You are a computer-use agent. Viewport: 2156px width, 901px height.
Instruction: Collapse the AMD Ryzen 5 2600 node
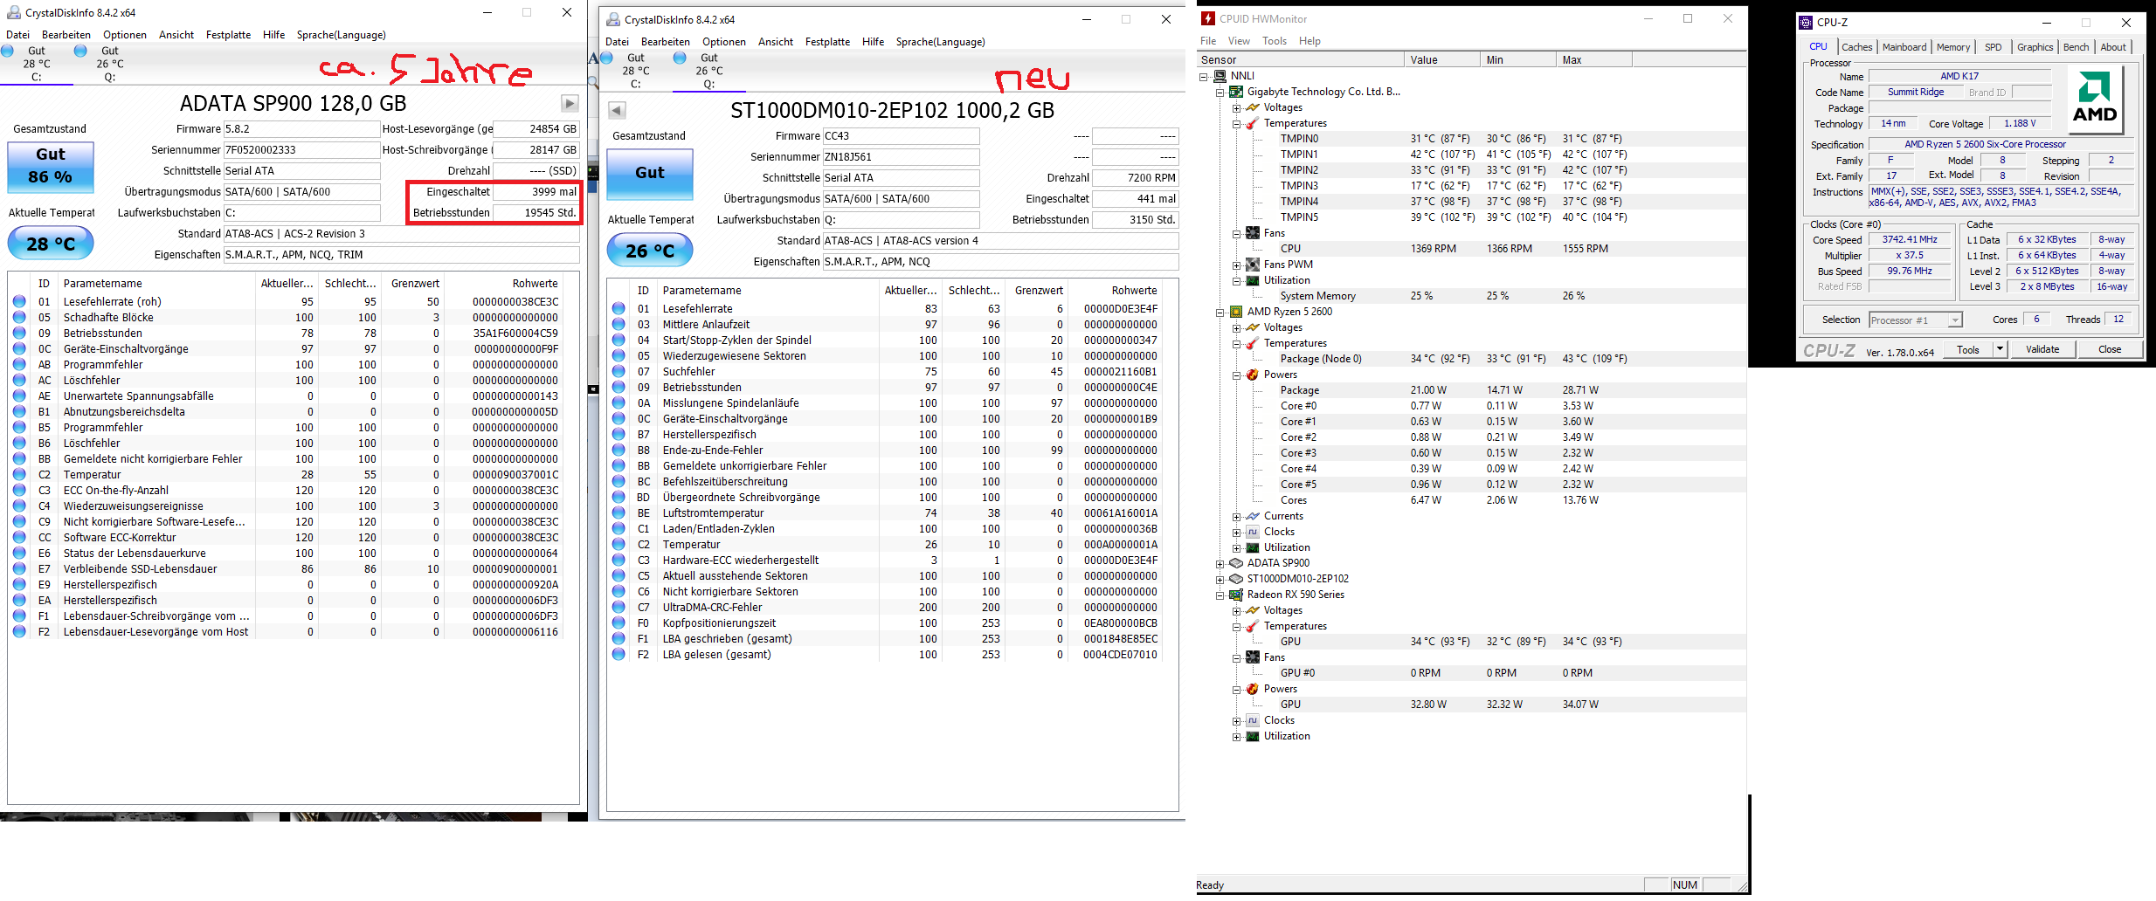click(x=1220, y=313)
